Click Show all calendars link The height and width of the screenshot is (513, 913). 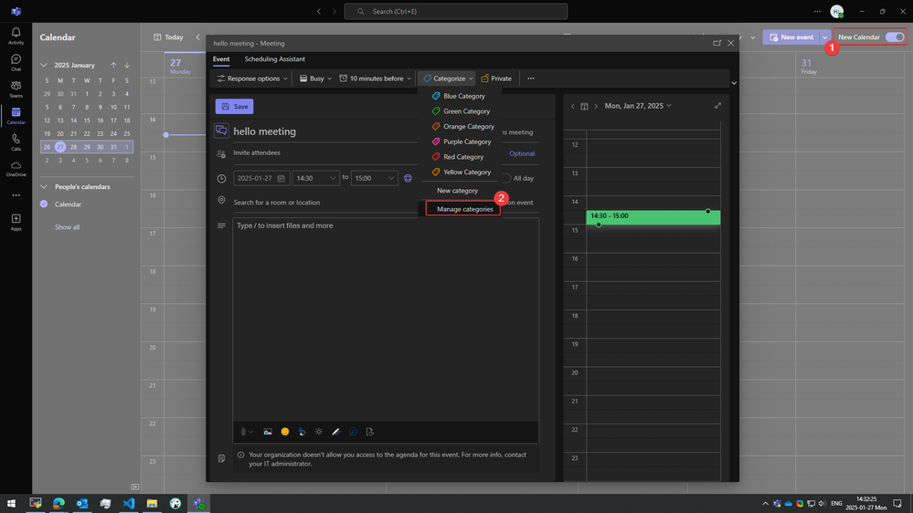pyautogui.click(x=67, y=227)
